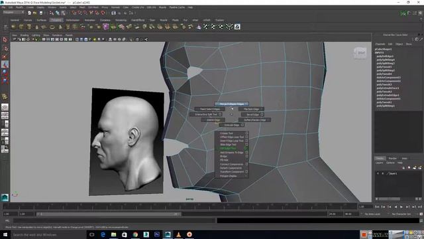Open the Interactive Split Tool option box

(x=220, y=114)
